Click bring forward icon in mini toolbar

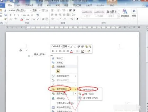pyautogui.click(x=86, y=47)
